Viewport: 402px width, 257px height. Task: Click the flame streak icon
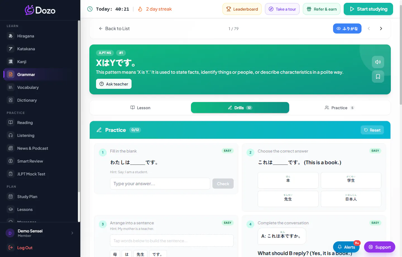(x=140, y=9)
